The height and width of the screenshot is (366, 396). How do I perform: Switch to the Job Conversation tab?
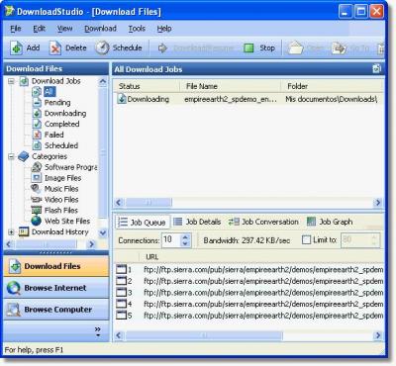263,222
